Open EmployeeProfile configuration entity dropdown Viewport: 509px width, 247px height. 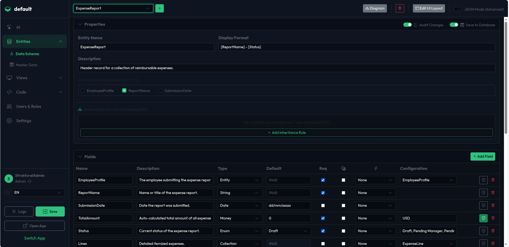coord(428,180)
